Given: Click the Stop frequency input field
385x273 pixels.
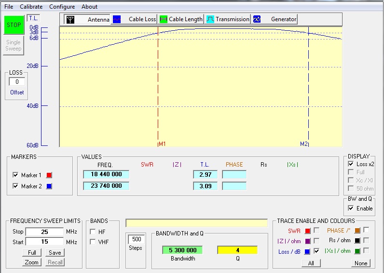Looking at the screenshot, I should click(x=45, y=232).
